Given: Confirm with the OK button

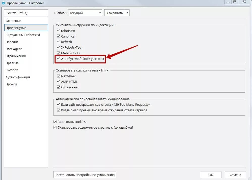Looking at the screenshot, I should click(x=211, y=175).
